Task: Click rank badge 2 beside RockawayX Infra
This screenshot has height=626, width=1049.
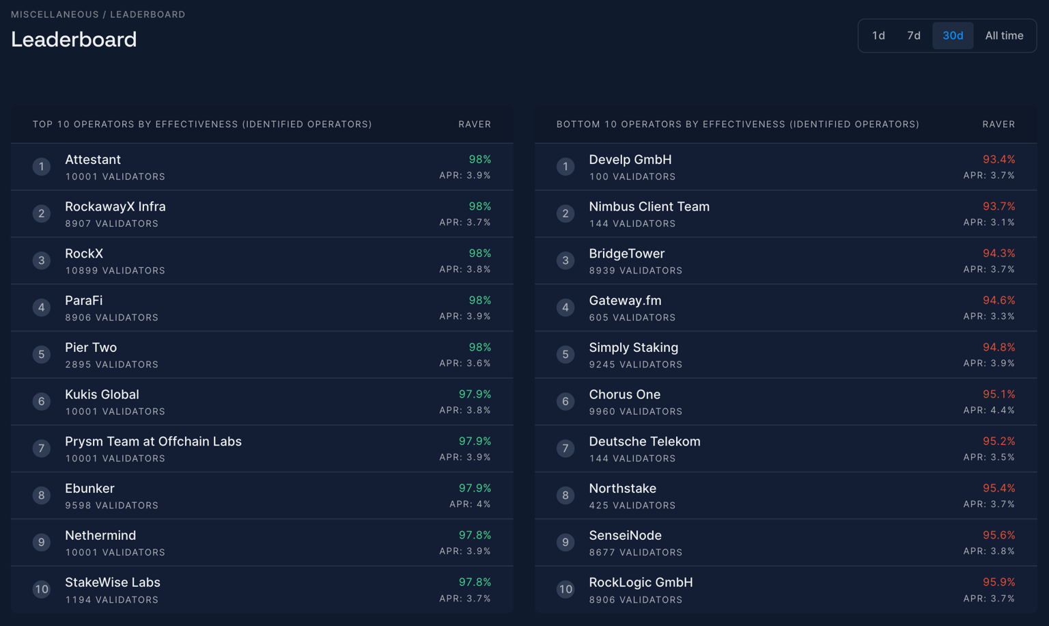Action: pos(42,214)
